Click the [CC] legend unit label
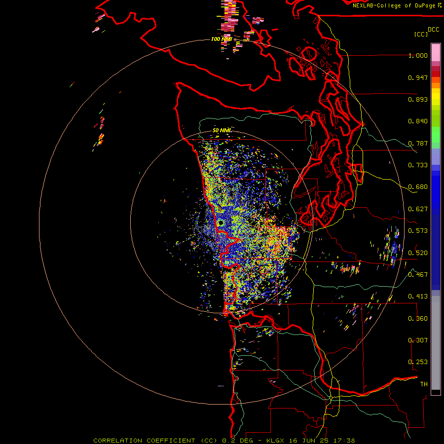The image size is (444, 444). [421, 34]
